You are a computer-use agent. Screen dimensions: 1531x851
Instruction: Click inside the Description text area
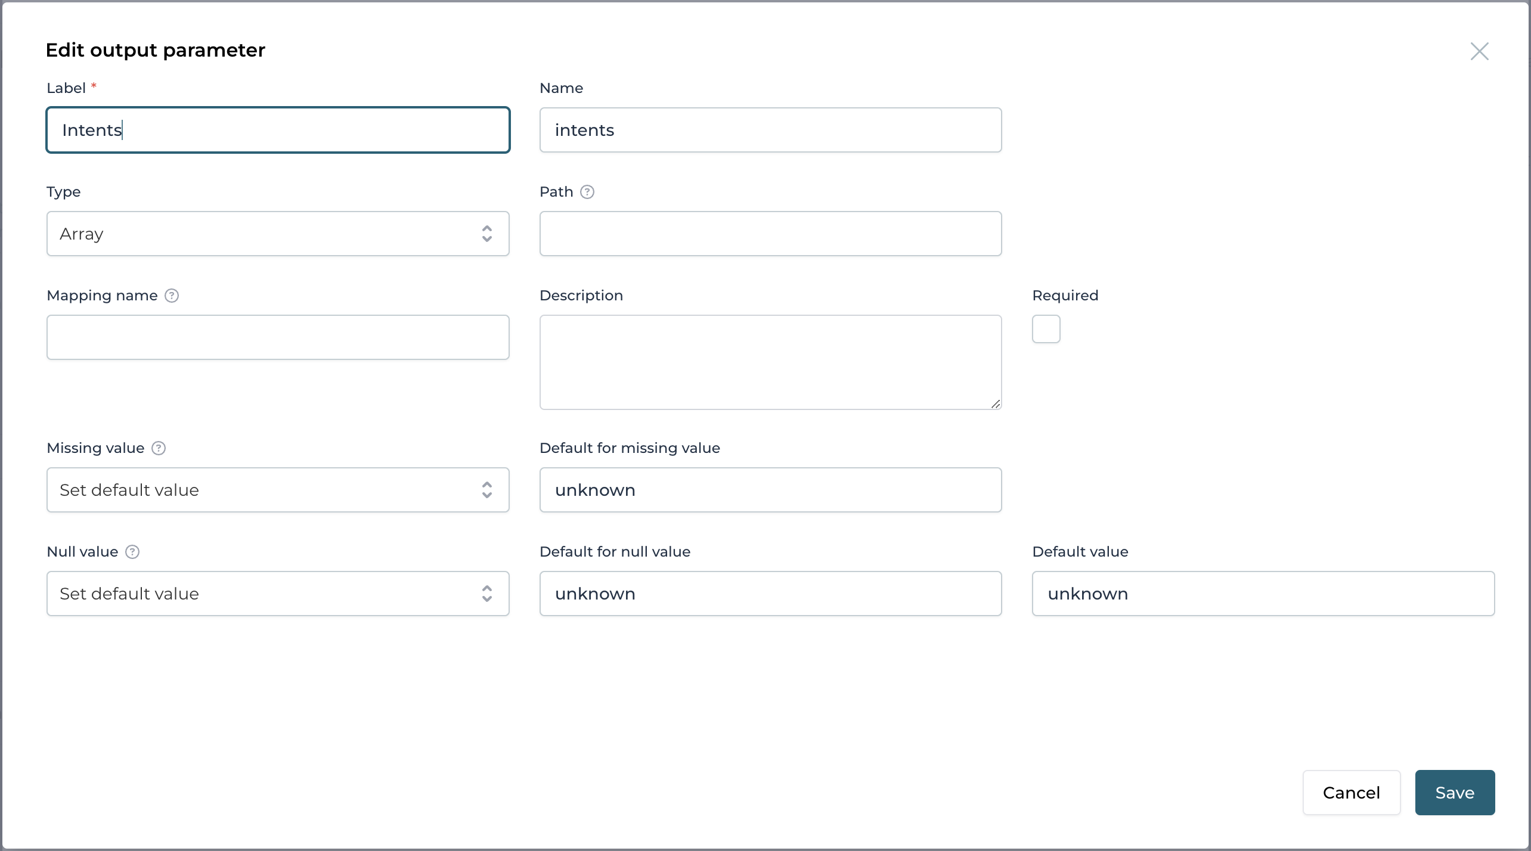click(770, 362)
